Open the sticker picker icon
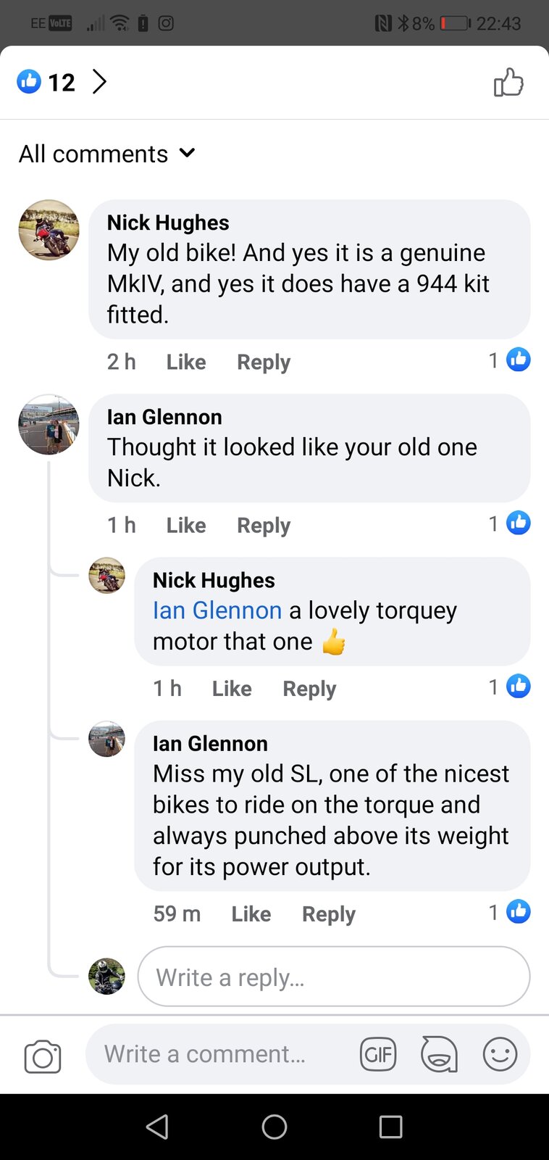This screenshot has width=549, height=1160. point(439,1054)
